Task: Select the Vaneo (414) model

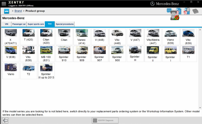Action: pos(82,37)
